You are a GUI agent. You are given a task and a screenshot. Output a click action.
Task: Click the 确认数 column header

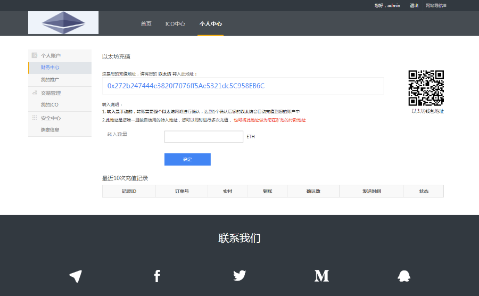click(313, 191)
